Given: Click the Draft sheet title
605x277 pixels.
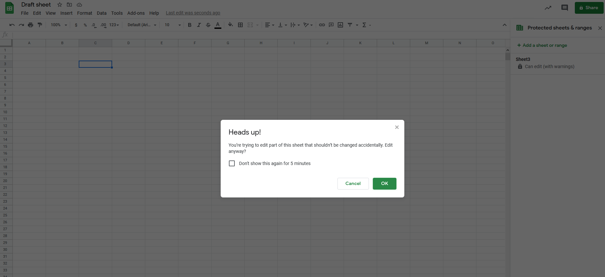Looking at the screenshot, I should coord(36,5).
